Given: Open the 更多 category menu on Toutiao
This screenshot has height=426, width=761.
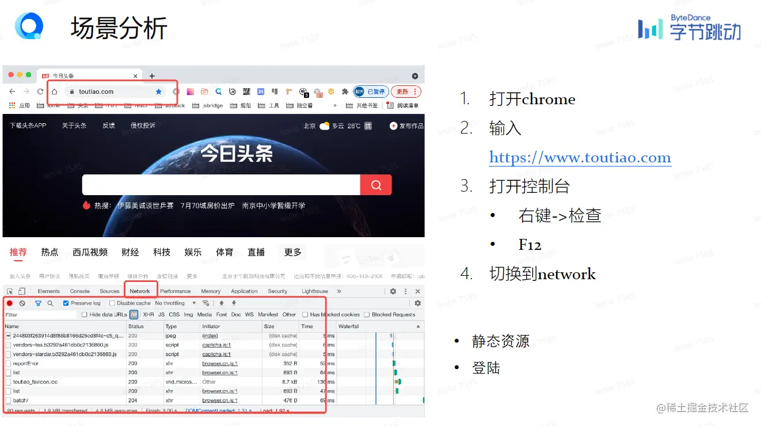Looking at the screenshot, I should pos(292,252).
